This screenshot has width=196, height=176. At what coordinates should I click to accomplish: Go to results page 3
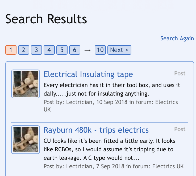point(36,50)
